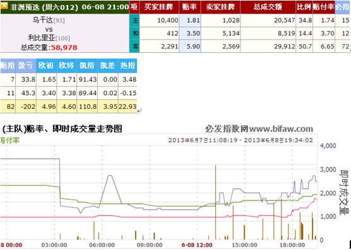Click the 赔付率 green chart legend
The image size is (351, 250).
coord(10,140)
